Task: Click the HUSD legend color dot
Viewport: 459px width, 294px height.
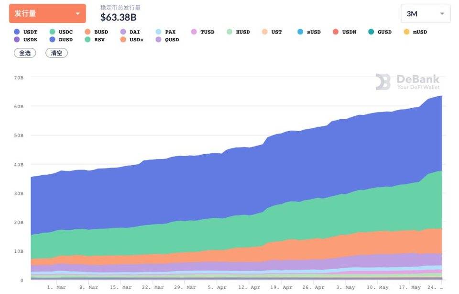Action: (229, 32)
